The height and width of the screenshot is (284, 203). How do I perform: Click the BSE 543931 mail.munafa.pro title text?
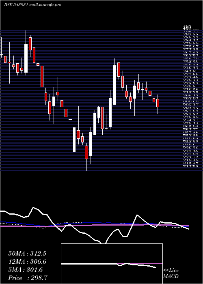click(32, 5)
